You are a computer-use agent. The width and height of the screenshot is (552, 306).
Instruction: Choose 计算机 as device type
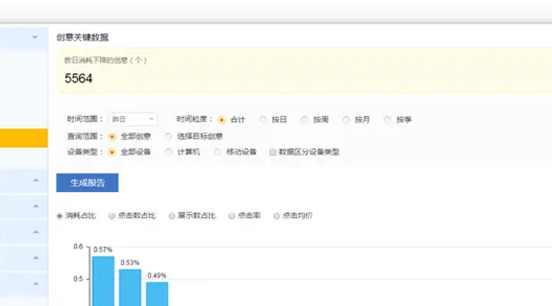169,152
